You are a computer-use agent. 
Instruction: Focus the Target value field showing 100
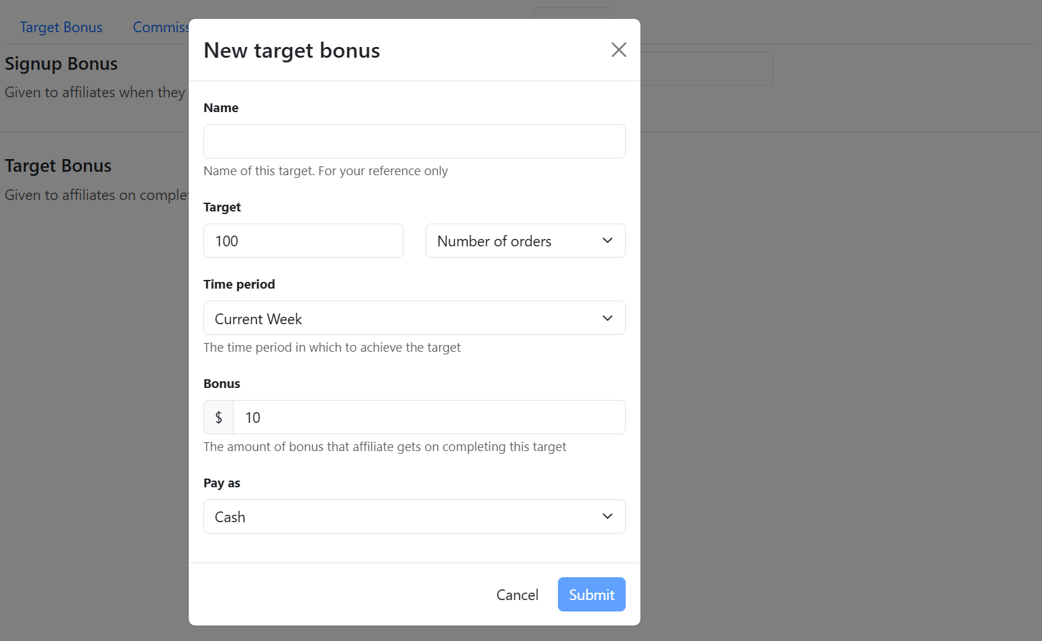pyautogui.click(x=303, y=241)
